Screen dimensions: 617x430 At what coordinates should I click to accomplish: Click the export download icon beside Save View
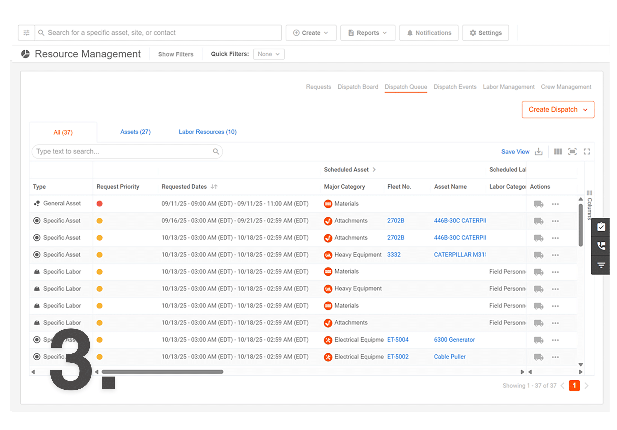539,152
